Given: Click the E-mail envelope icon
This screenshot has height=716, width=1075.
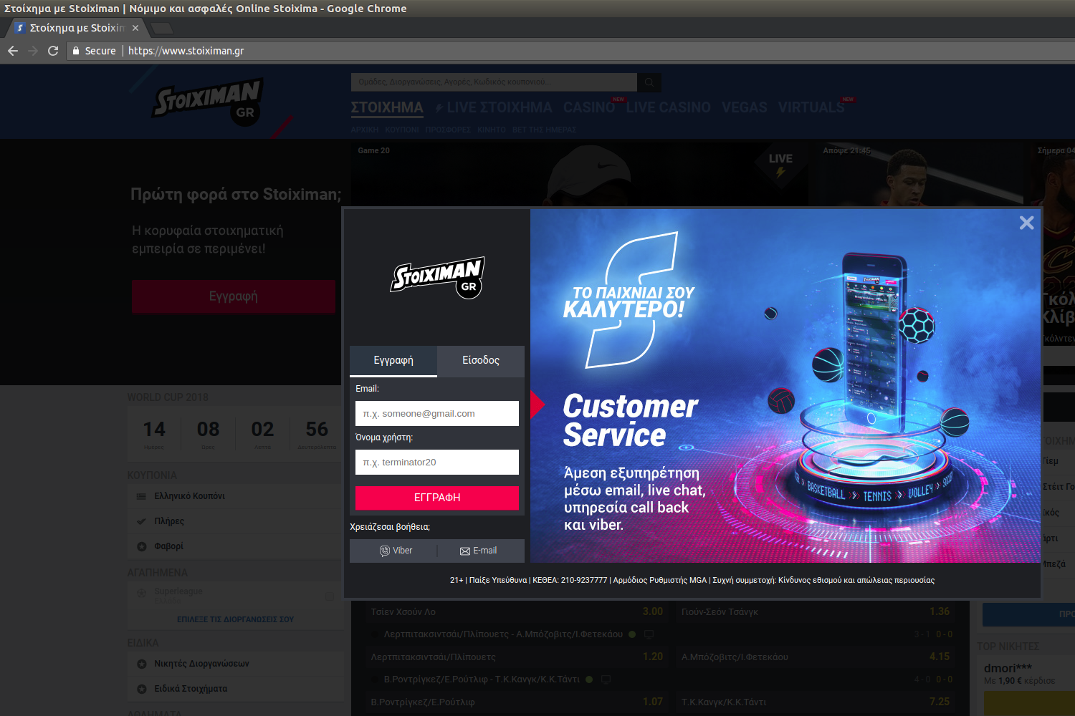Looking at the screenshot, I should (465, 551).
